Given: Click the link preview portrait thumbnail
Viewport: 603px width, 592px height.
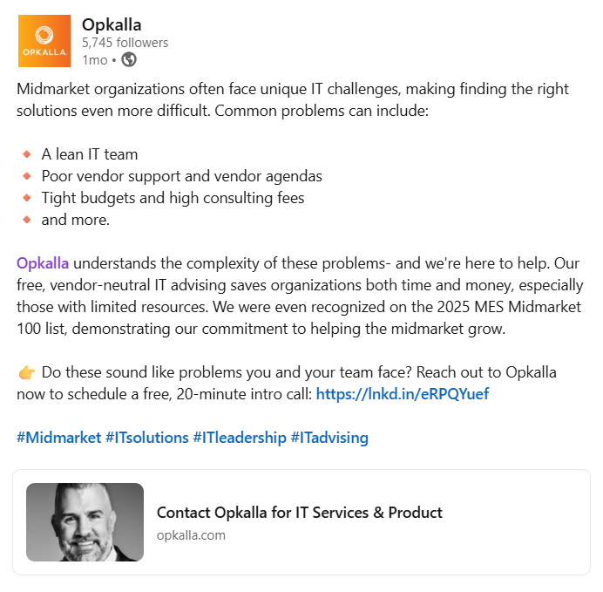Looking at the screenshot, I should point(85,522).
